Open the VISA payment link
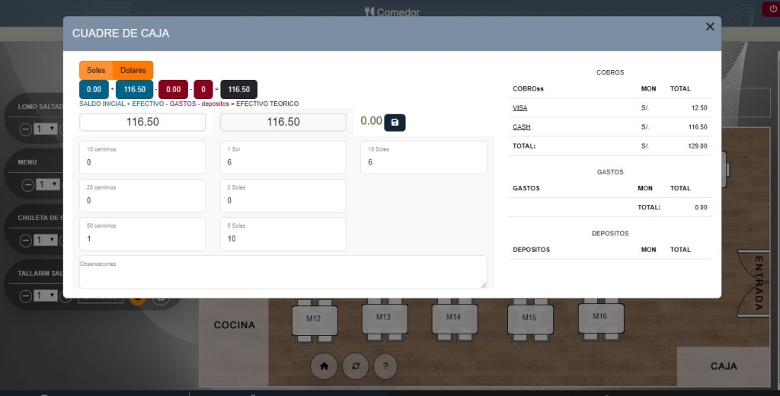780x396 pixels. [x=519, y=108]
